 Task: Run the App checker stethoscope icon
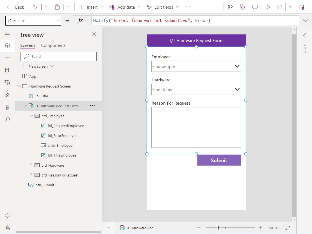[243, 7]
